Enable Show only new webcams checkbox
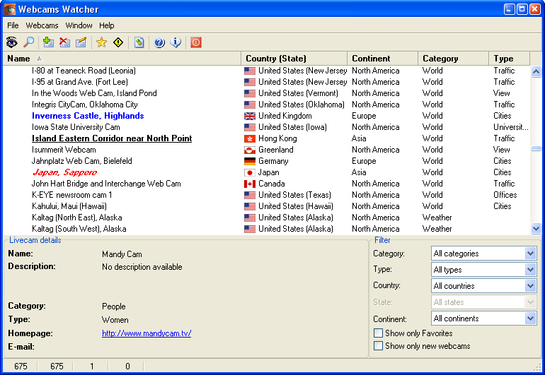 pos(378,346)
